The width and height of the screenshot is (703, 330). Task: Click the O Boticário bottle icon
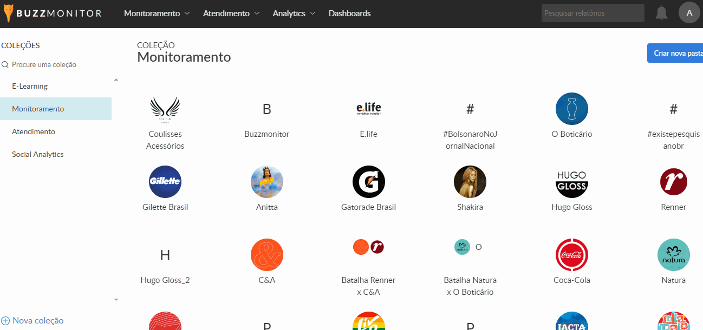[572, 109]
